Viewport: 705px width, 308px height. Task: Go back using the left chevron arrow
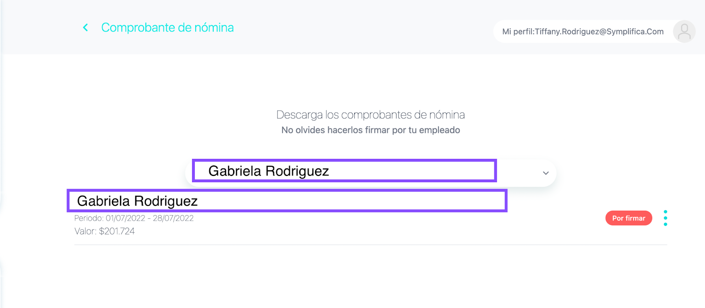[x=85, y=28]
